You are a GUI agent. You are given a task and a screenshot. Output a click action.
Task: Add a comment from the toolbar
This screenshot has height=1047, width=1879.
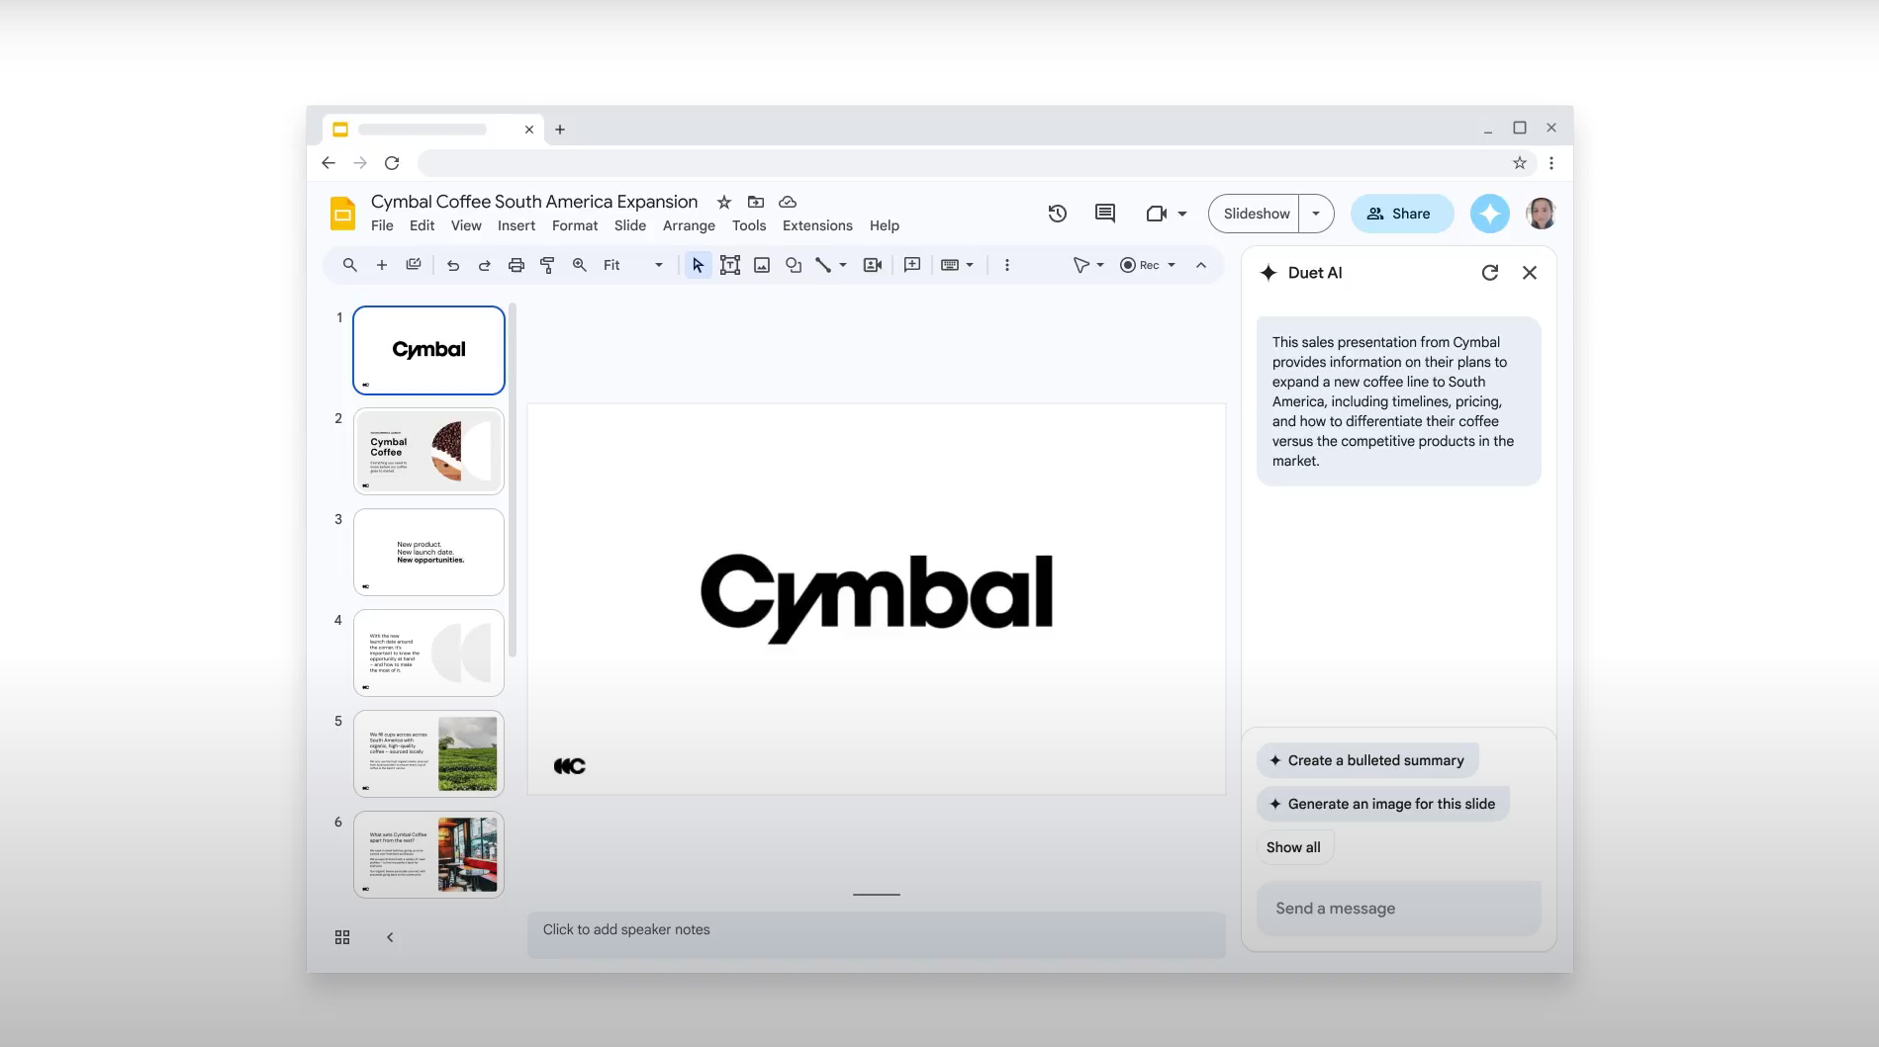coord(912,265)
